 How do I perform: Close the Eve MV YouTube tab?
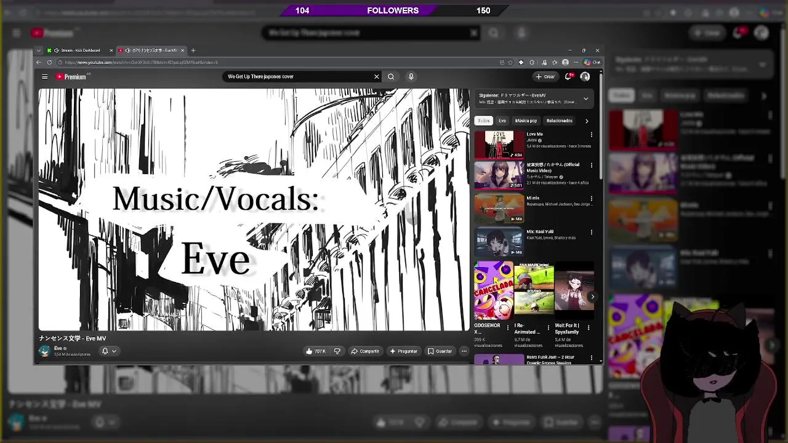pyautogui.click(x=182, y=50)
